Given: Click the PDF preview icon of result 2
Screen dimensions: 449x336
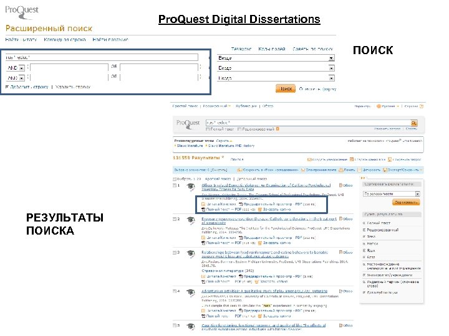Looking at the screenshot, I should tap(241, 238).
